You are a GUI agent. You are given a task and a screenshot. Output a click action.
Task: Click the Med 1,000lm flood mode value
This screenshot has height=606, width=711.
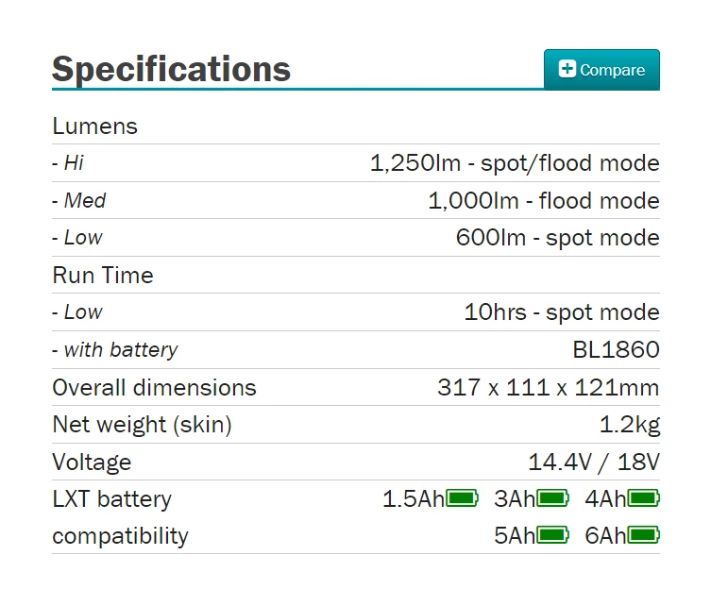pyautogui.click(x=543, y=201)
